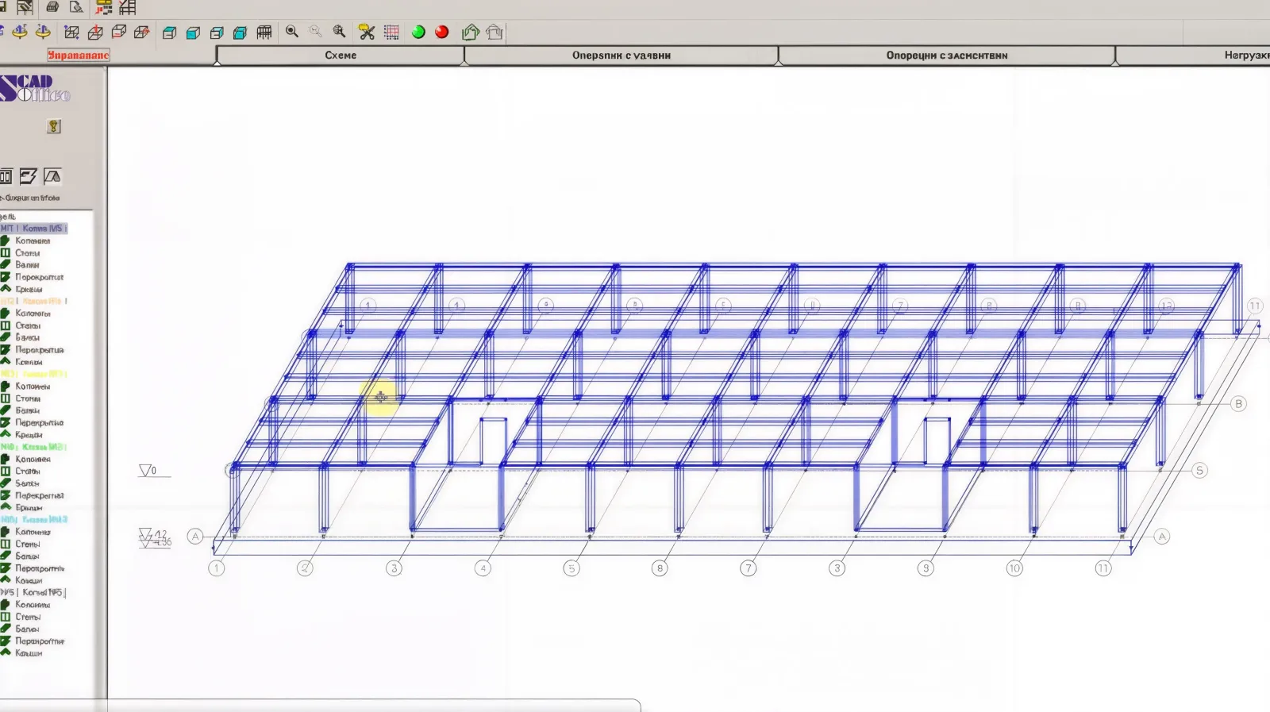Click the bottom axis marker numbered 5
The width and height of the screenshot is (1270, 712).
571,568
